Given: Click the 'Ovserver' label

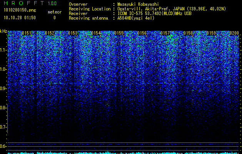Looking at the screenshot, I should pos(78,4).
